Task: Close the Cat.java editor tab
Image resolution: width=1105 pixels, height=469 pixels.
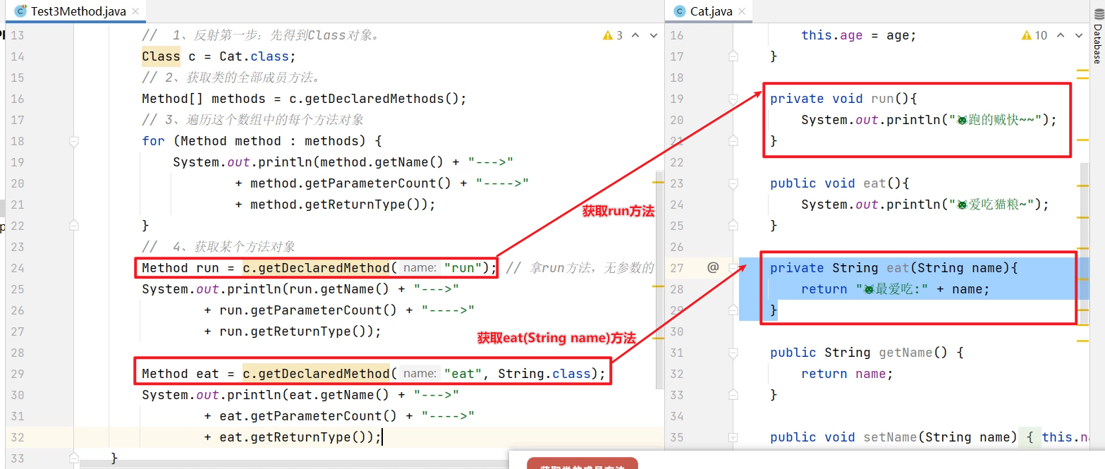Action: [x=742, y=11]
